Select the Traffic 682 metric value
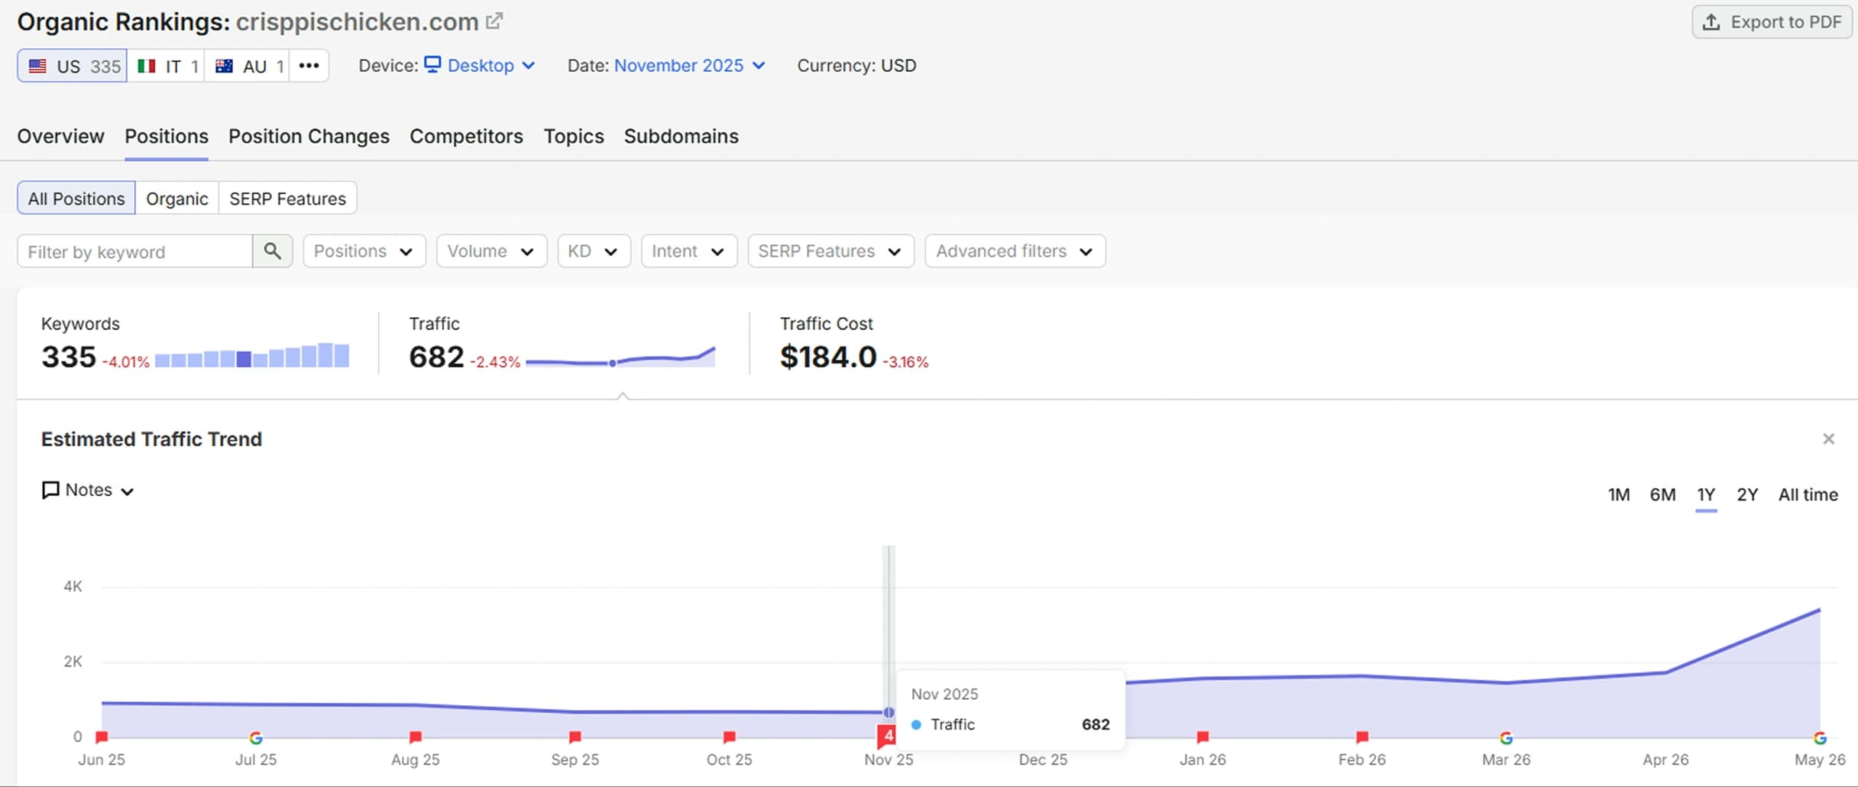 pos(436,357)
